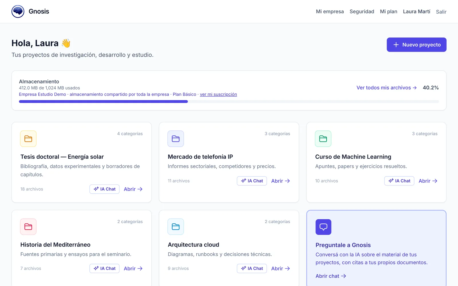Click the Gnosis brand name text
The image size is (458, 286).
click(39, 11)
